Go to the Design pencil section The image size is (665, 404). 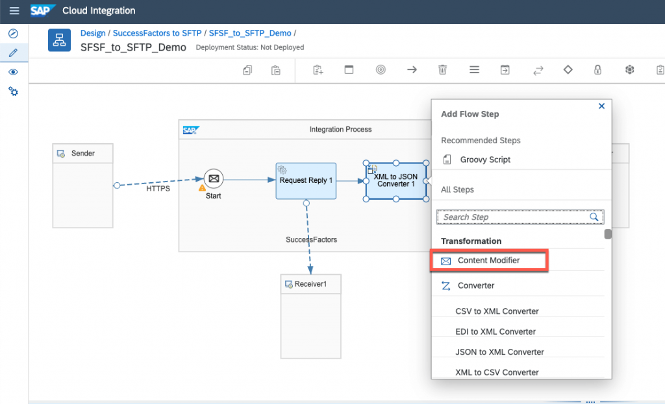click(13, 53)
